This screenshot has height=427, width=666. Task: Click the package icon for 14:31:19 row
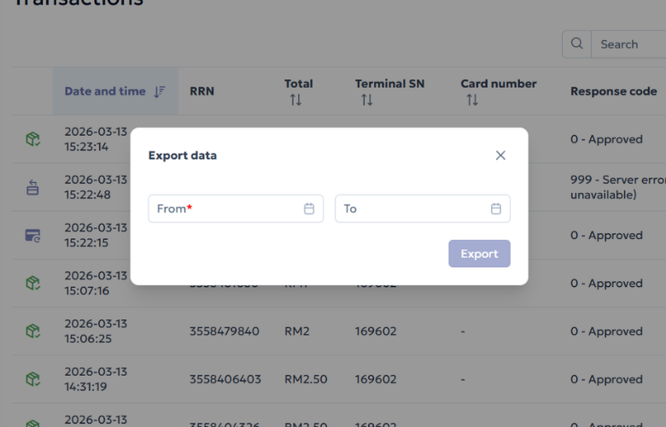click(x=32, y=379)
